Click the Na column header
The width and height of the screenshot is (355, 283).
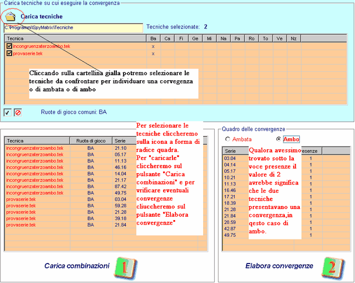(224, 38)
